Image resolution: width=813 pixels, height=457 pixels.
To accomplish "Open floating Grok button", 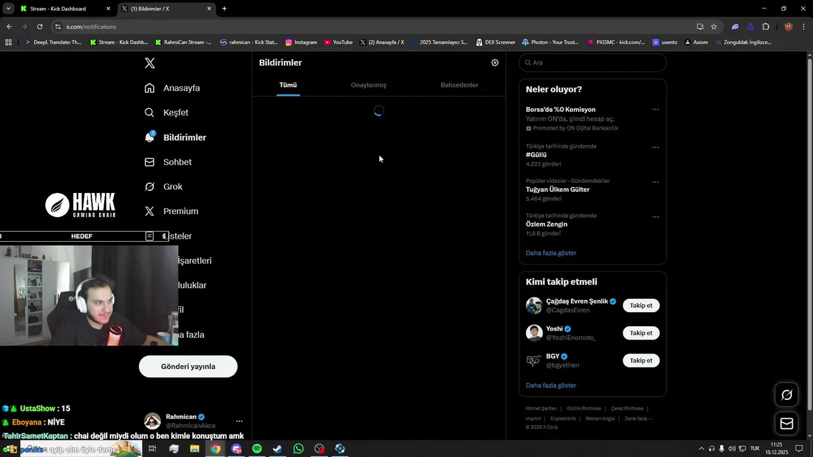I will click(786, 395).
